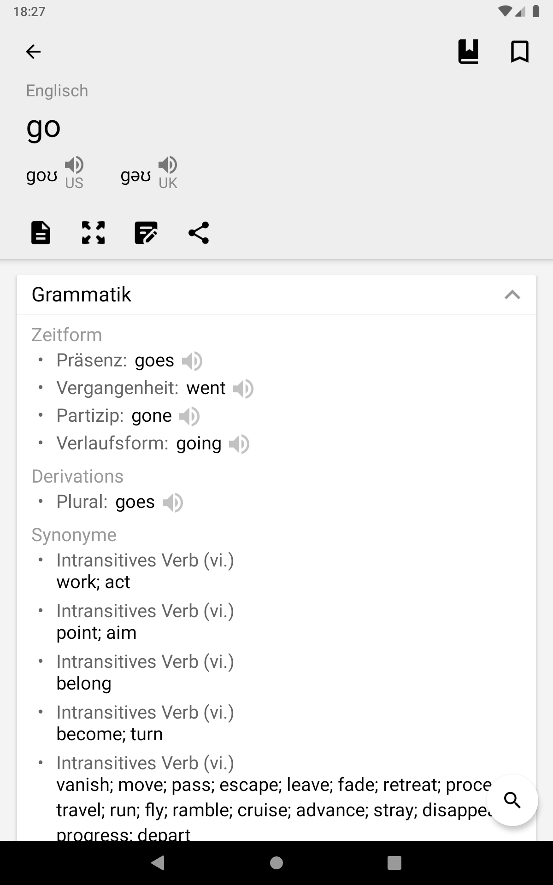
Task: Tap the synonym "become; turn"
Action: coord(110,734)
